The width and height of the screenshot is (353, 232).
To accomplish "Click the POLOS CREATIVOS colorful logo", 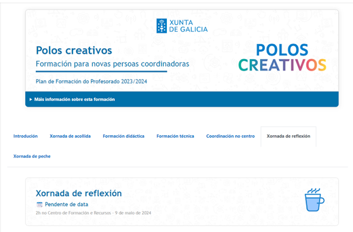I will pyautogui.click(x=282, y=57).
